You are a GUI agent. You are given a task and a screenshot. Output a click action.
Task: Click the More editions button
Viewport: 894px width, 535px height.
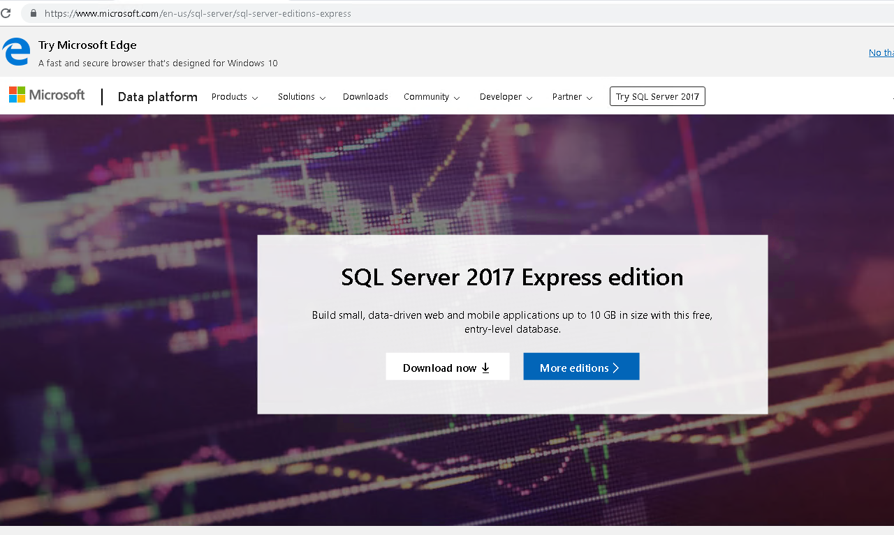click(x=581, y=367)
